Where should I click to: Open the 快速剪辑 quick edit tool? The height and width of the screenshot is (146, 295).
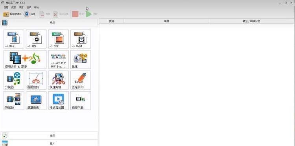(x=58, y=80)
